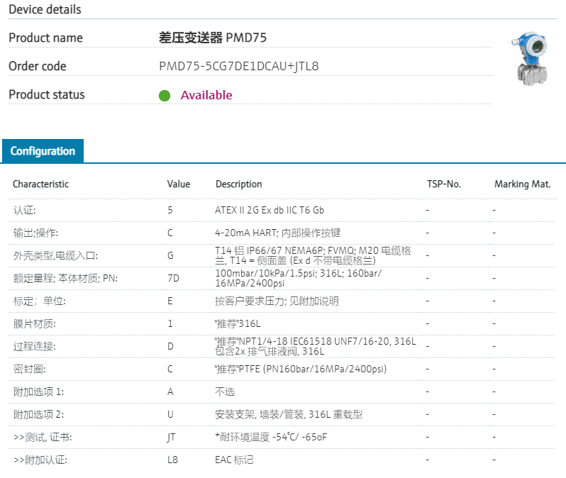Click the TSP-No. column header
566x478 pixels.
(443, 184)
